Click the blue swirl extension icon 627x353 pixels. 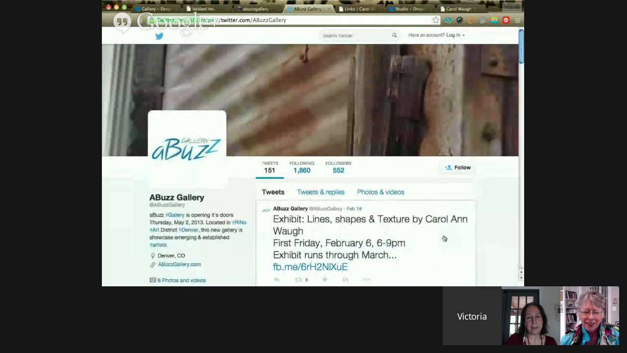[x=448, y=20]
